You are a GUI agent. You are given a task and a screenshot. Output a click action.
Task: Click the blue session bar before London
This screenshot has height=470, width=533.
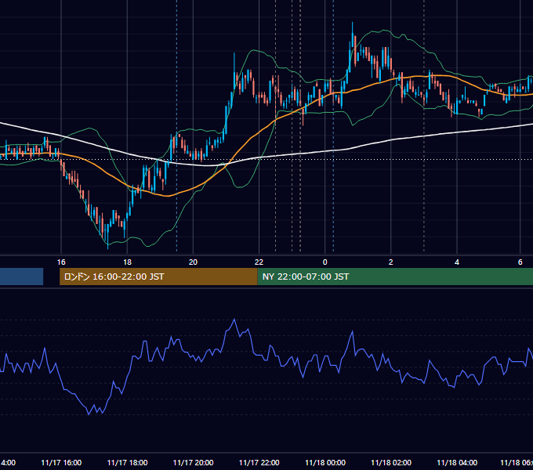tap(21, 277)
